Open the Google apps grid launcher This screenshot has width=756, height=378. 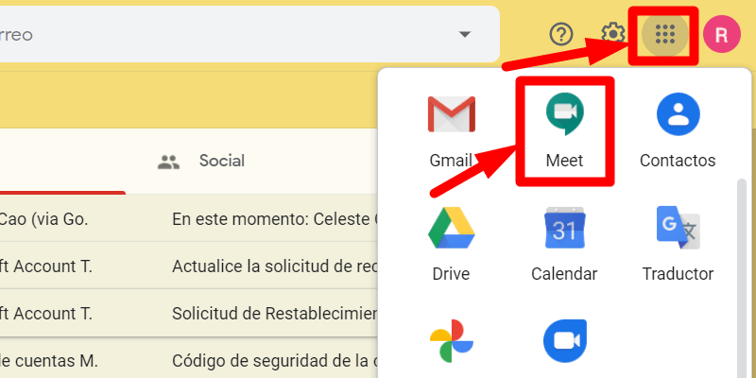click(x=665, y=34)
